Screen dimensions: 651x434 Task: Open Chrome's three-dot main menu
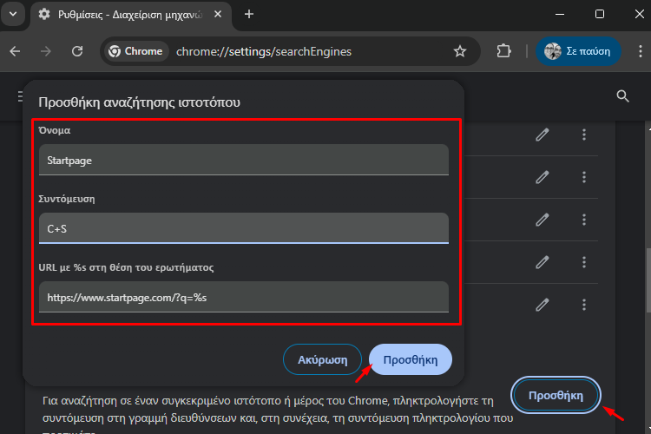(x=641, y=51)
